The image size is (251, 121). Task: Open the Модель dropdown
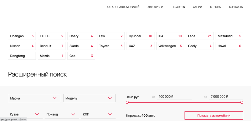89,98
